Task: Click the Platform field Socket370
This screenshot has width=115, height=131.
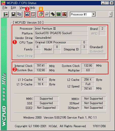Action: click(x=61, y=33)
